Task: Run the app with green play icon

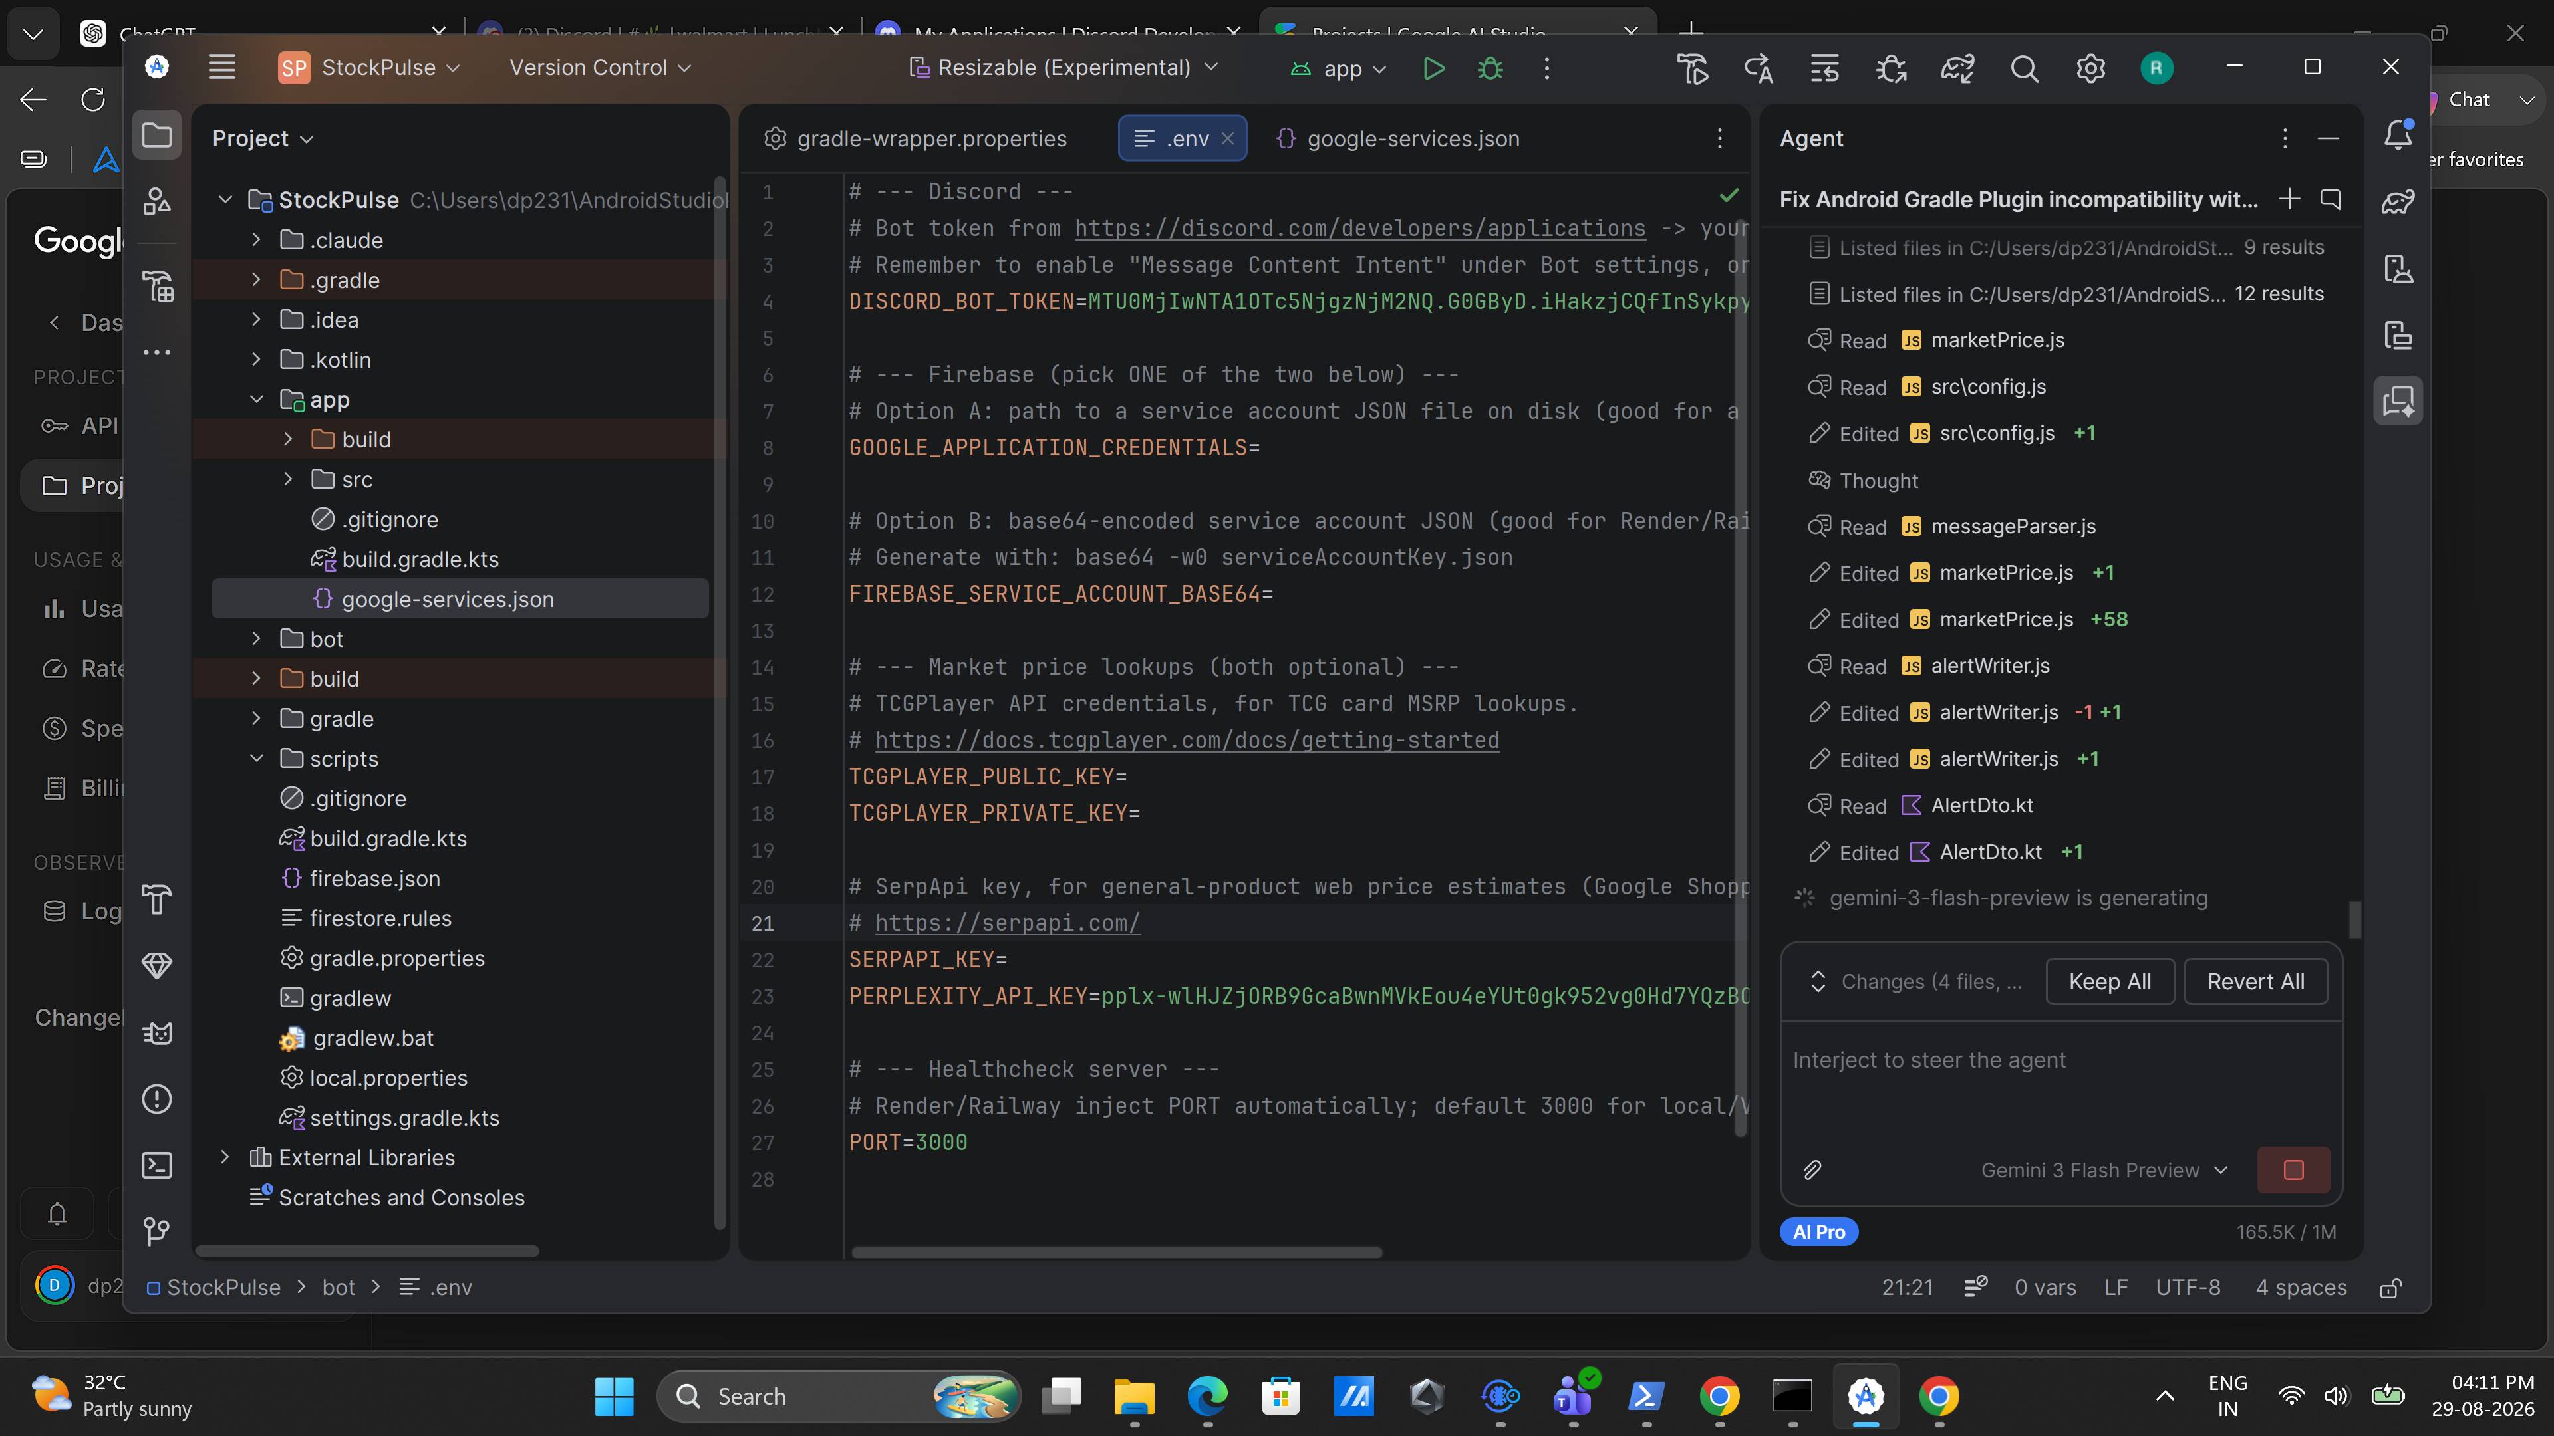Action: click(1433, 68)
